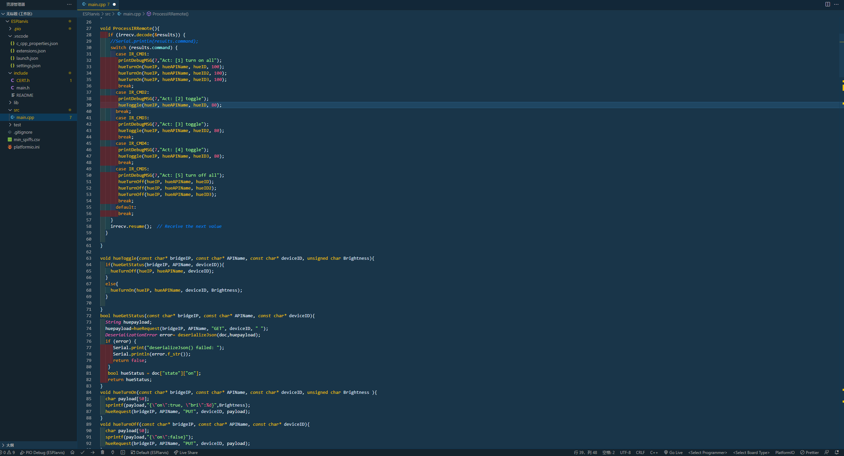Split the editor using the top-right icon

[x=828, y=4]
